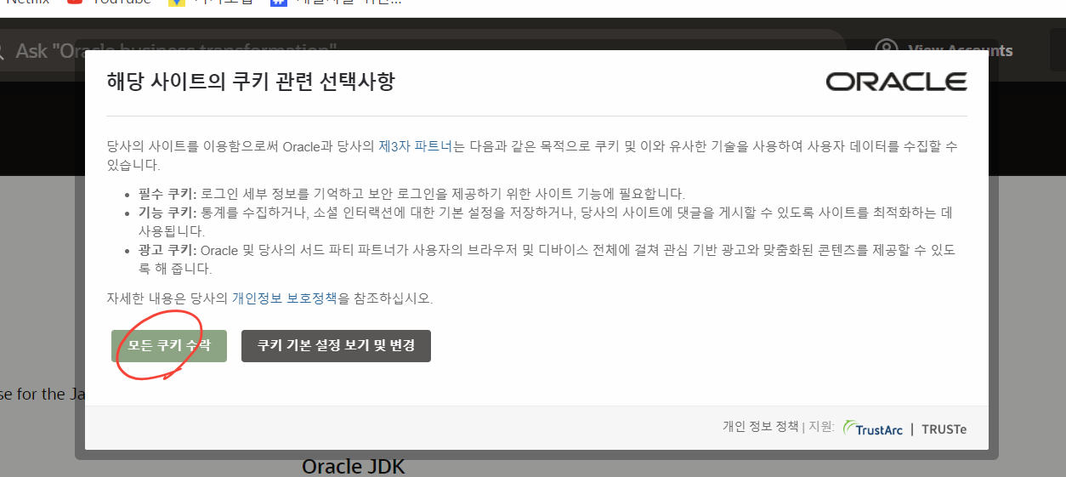Open the YouTube bookmark in the bookmarks bar
The height and width of the screenshot is (477, 1066).
110,2
